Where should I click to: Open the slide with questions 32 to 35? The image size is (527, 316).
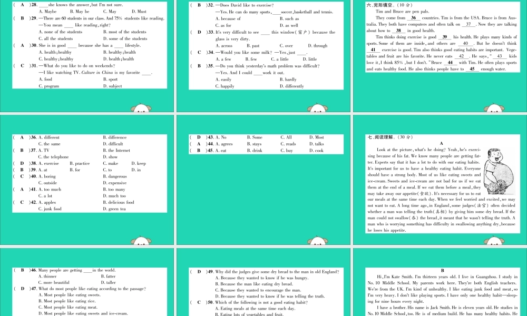(x=263, y=56)
